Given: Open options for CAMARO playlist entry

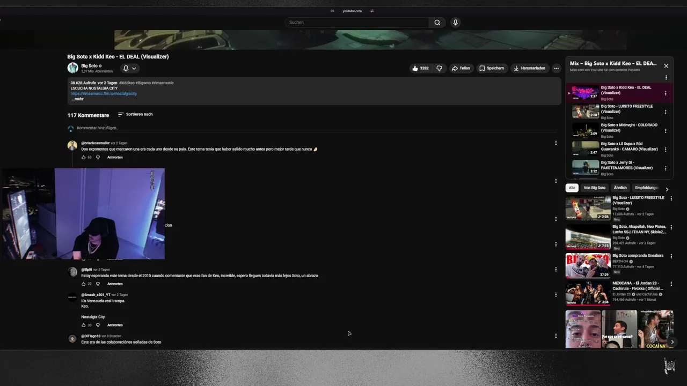Looking at the screenshot, I should click(666, 150).
